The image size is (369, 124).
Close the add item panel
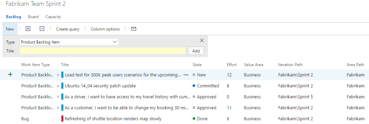pyautogui.click(x=202, y=40)
